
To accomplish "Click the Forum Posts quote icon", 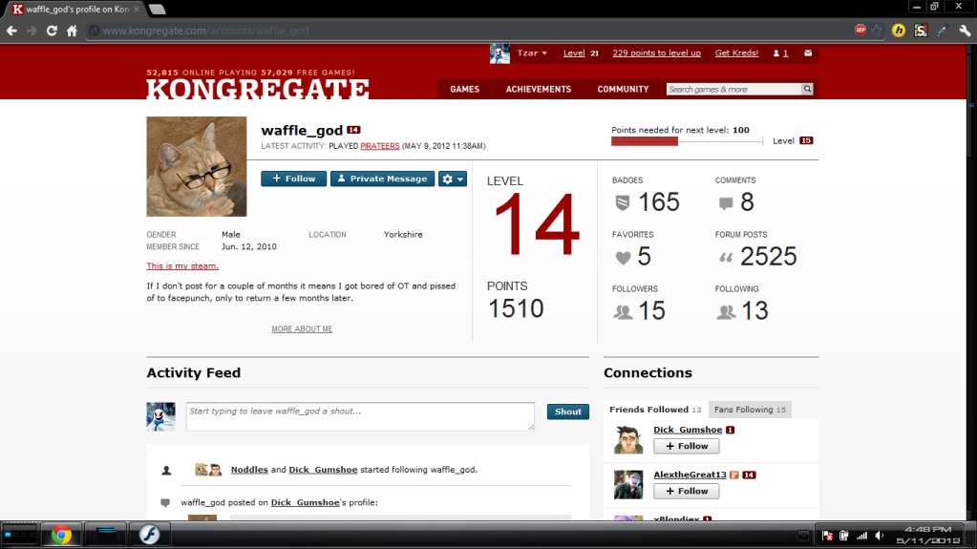I will click(726, 258).
